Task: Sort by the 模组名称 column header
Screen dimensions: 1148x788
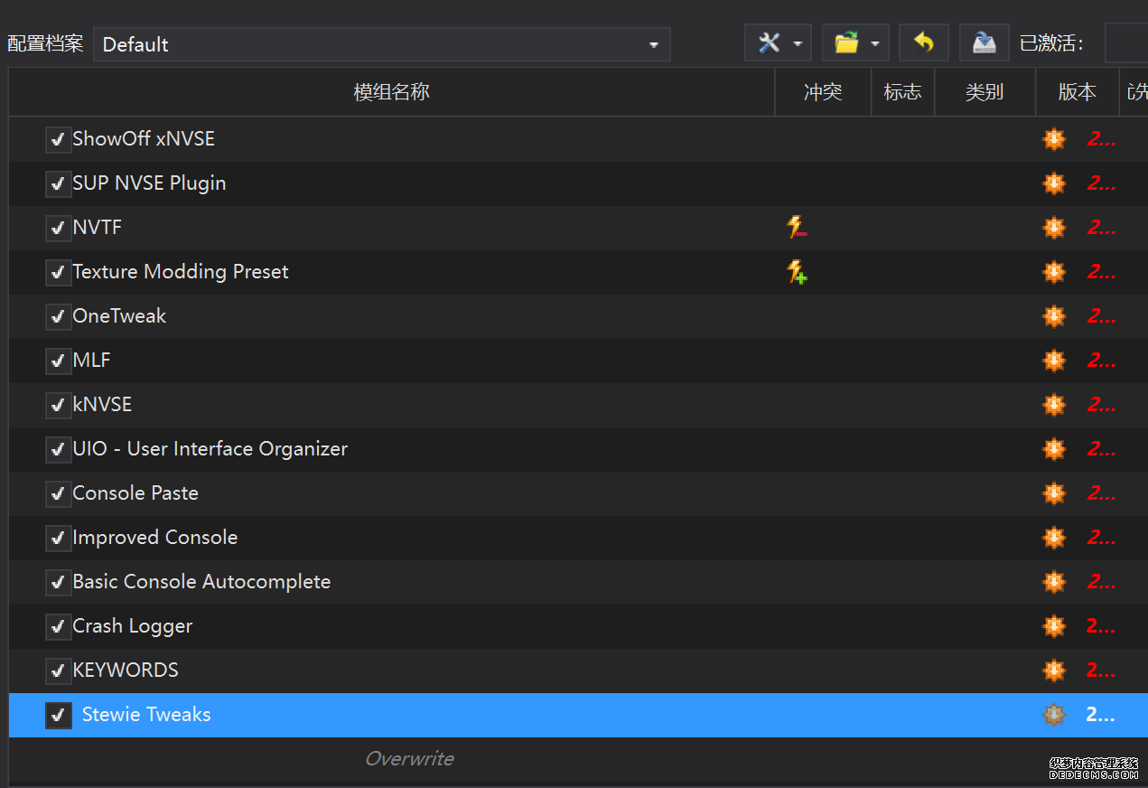Action: (x=391, y=92)
